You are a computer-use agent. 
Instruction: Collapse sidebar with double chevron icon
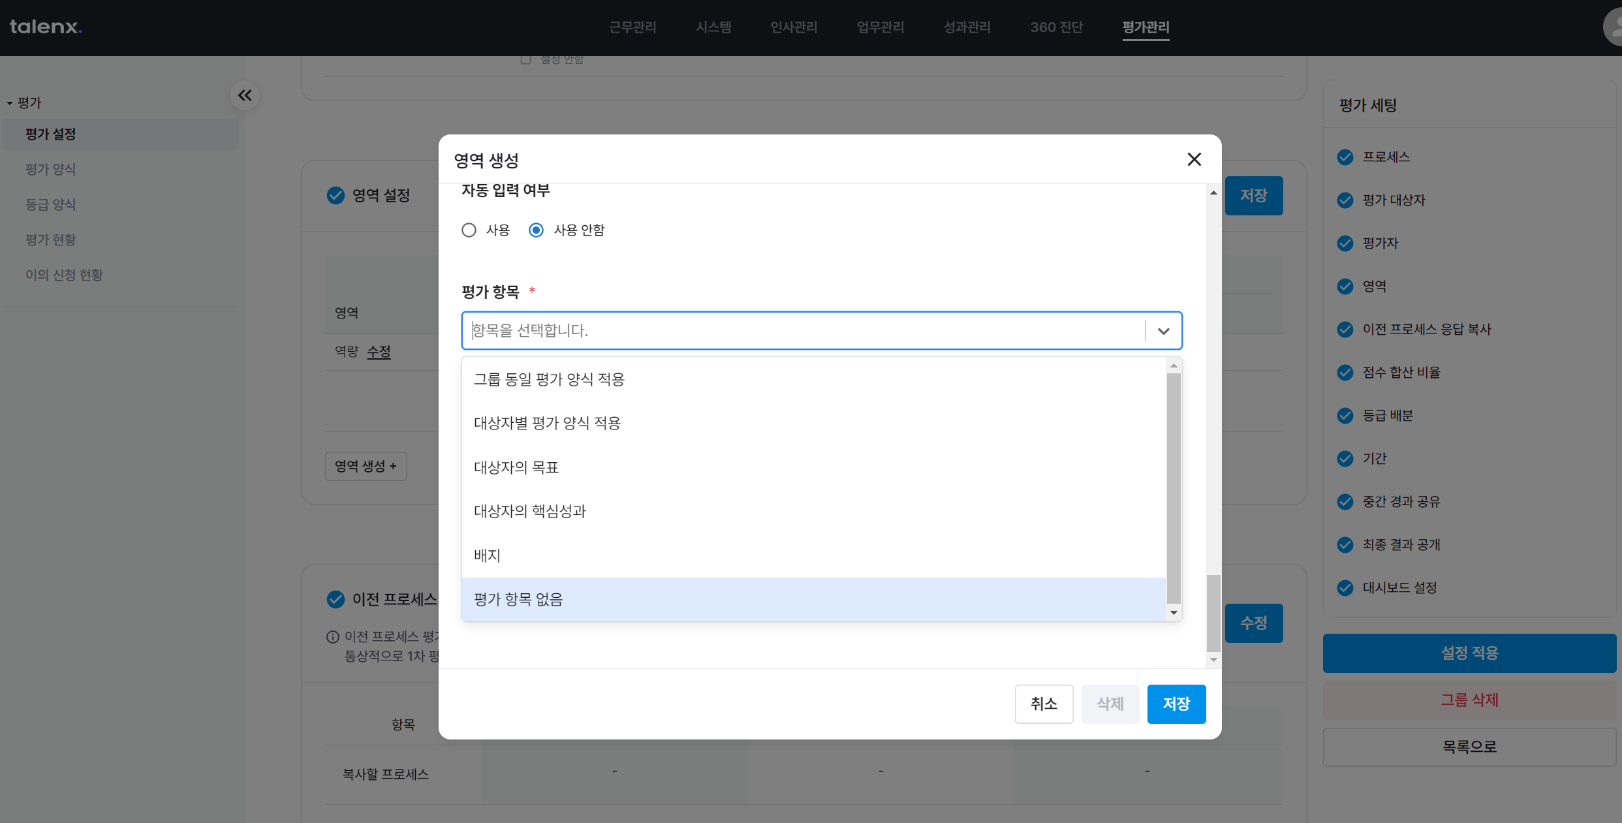pyautogui.click(x=245, y=96)
